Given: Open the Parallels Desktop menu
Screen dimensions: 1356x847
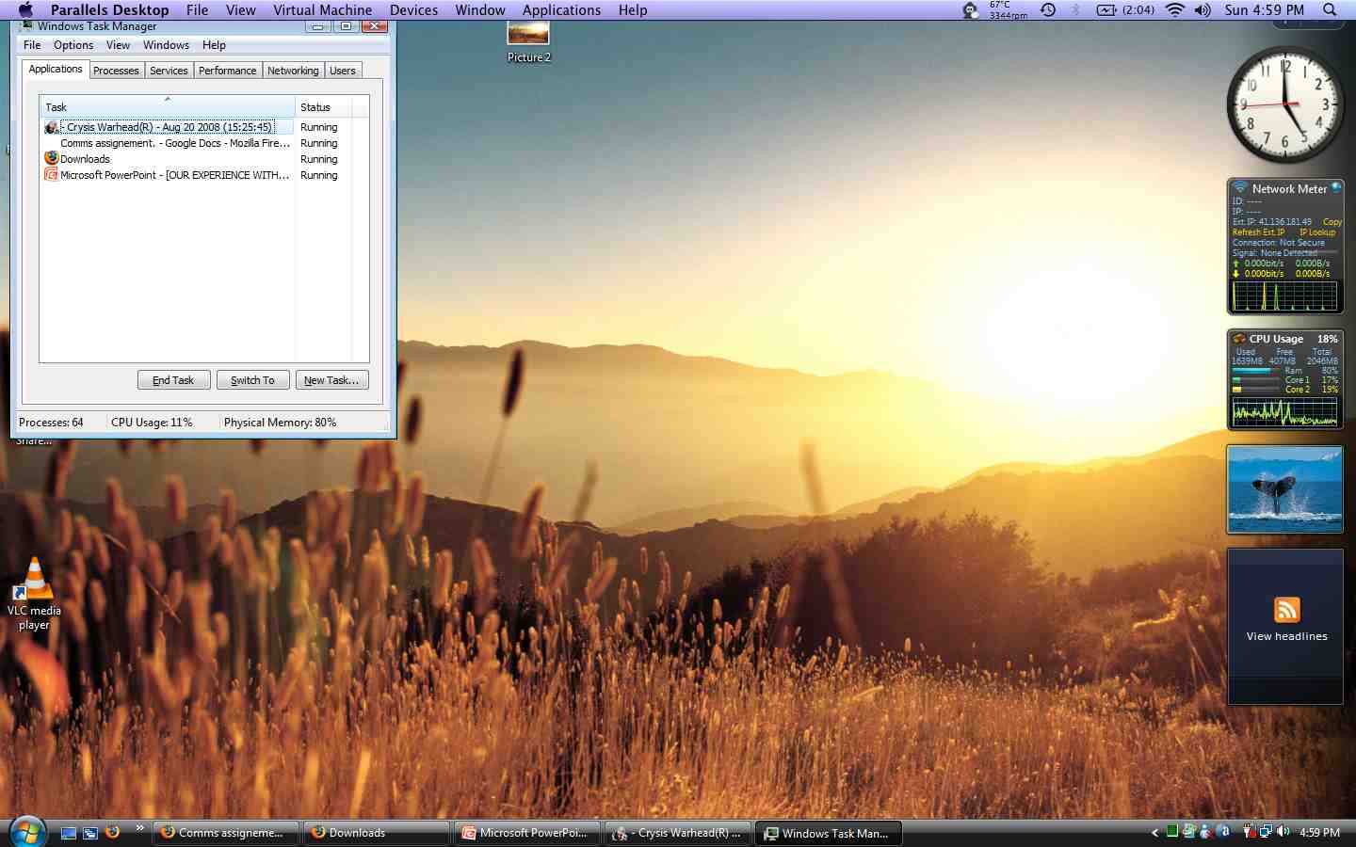Looking at the screenshot, I should click(109, 9).
